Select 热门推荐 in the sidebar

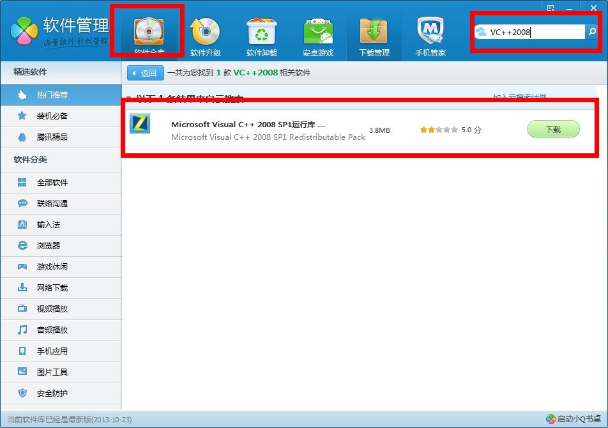tap(52, 95)
